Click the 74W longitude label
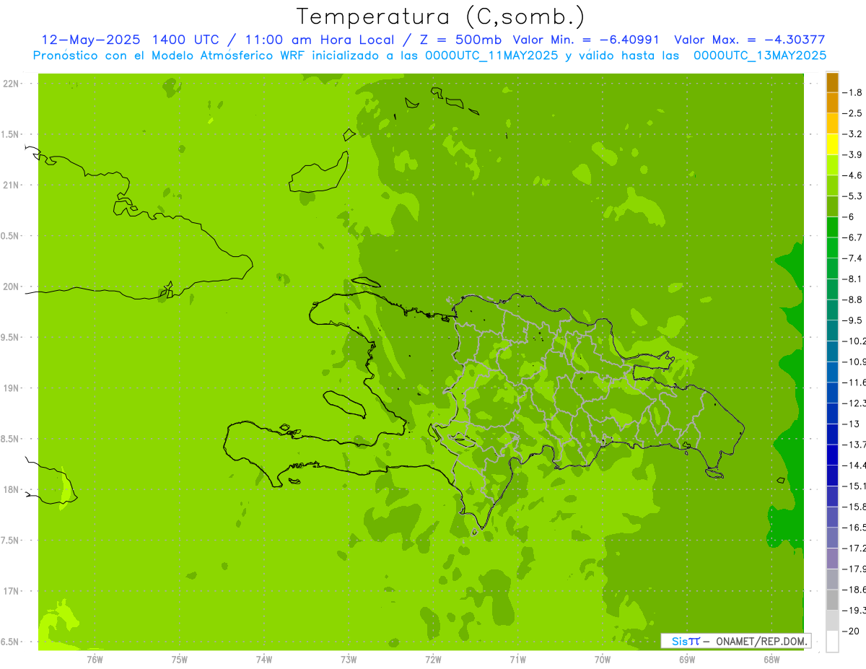866x669 pixels. 264,660
